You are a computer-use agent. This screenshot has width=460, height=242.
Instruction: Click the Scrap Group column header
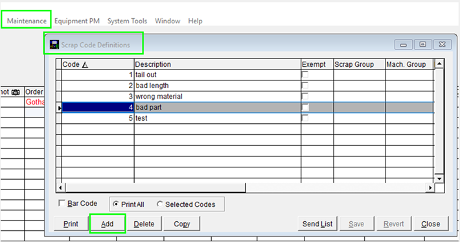[x=360, y=64]
